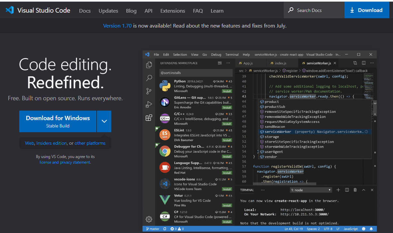The width and height of the screenshot is (393, 233).
Task: Click the open changes compare icon
Action: (x=355, y=63)
